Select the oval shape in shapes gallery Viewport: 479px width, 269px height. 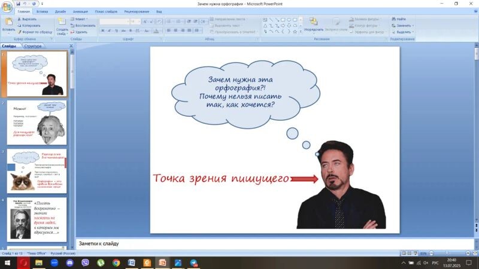click(289, 19)
